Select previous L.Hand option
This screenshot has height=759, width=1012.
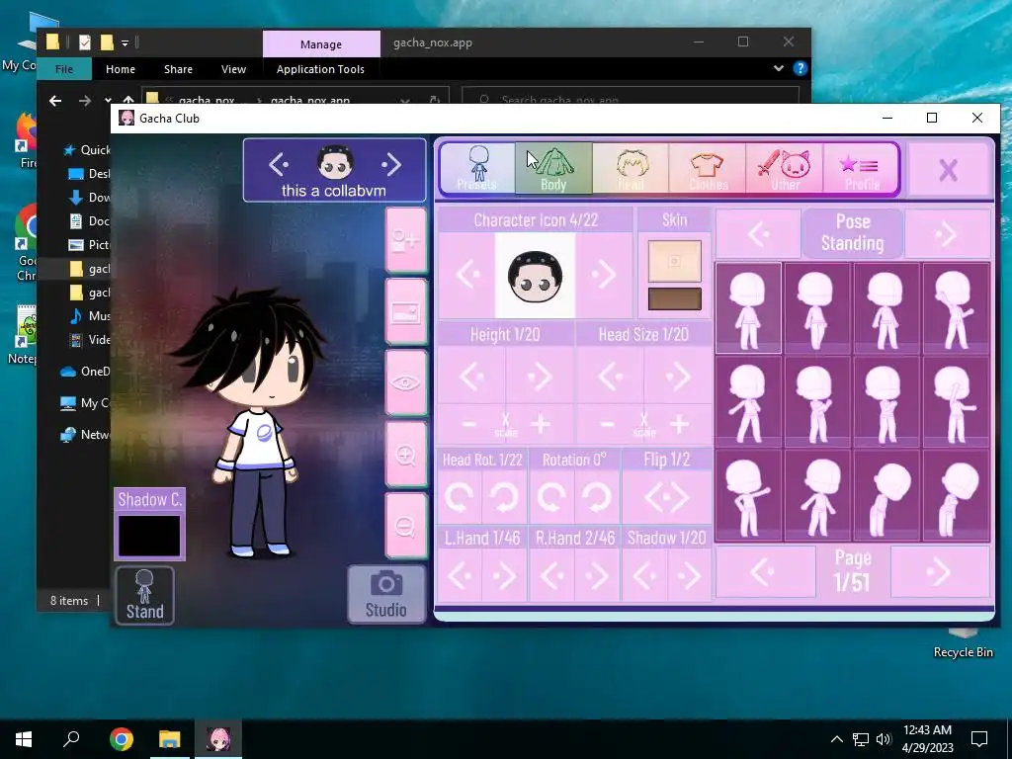point(460,575)
